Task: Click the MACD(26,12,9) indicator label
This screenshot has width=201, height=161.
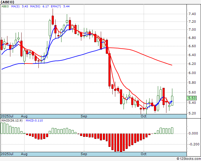Action: 12,121
